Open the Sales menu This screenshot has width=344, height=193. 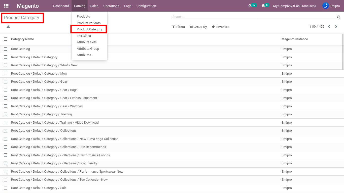pyautogui.click(x=94, y=6)
